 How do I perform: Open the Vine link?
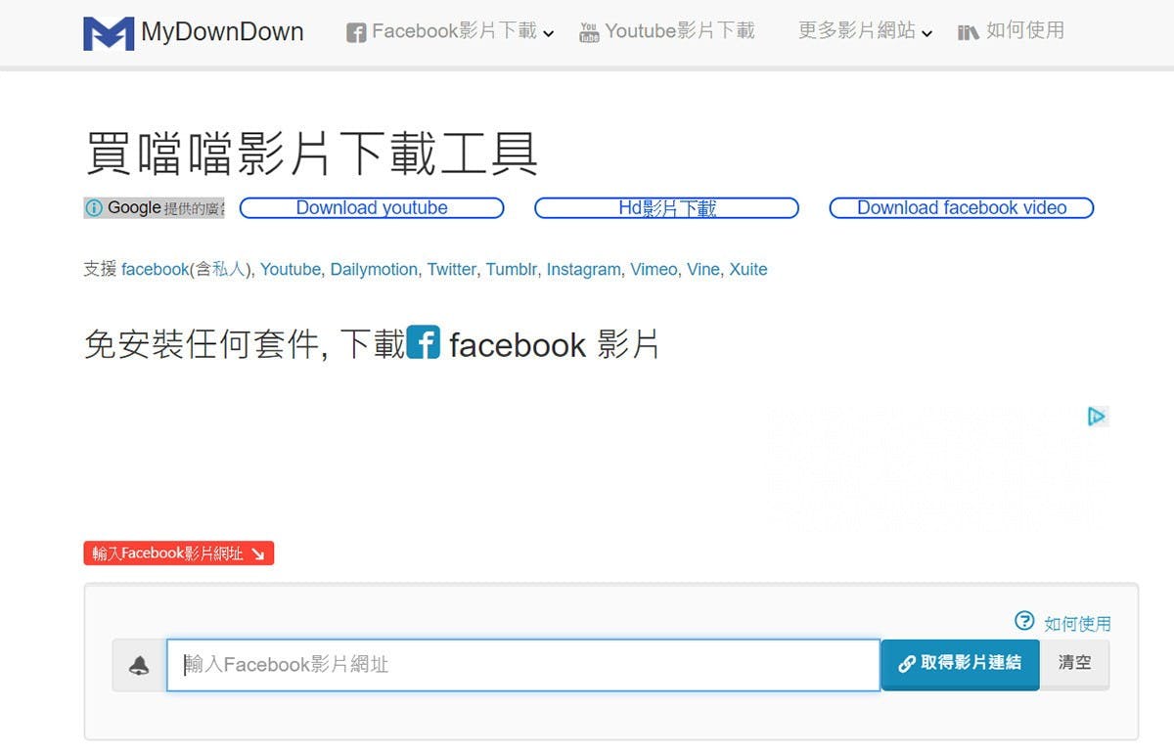[702, 270]
